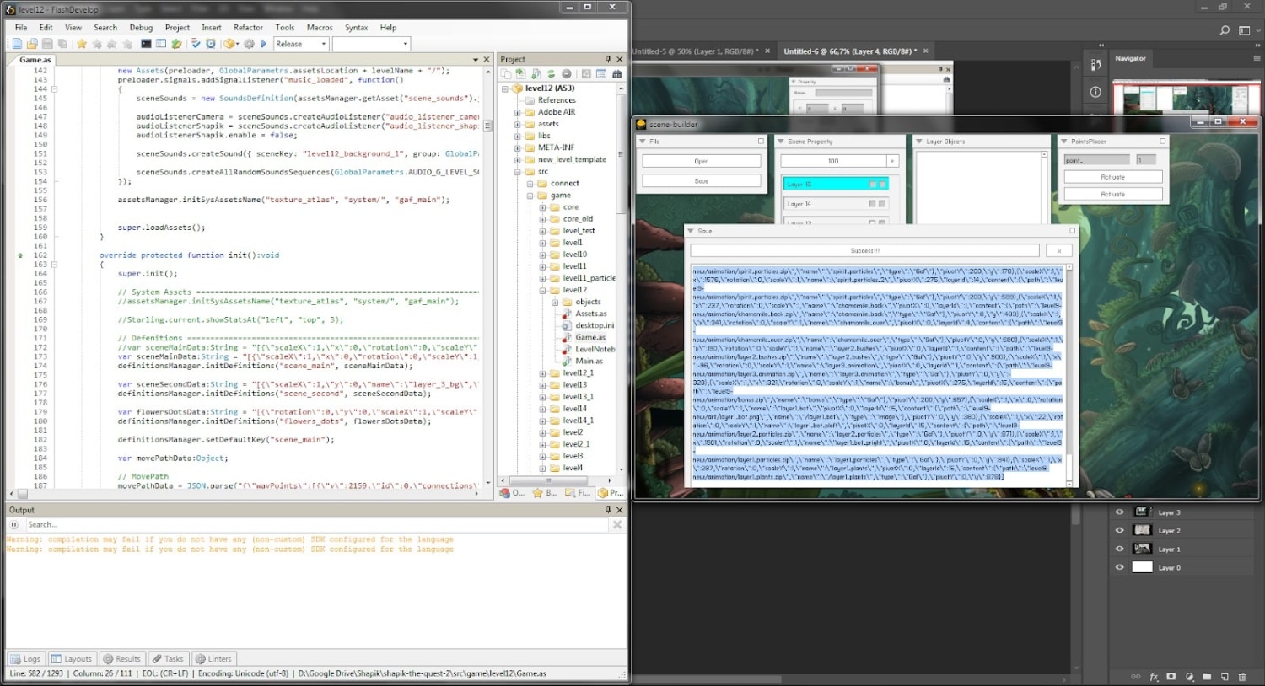Switch to the Untitled-5 Photoshop document tab

pos(695,51)
